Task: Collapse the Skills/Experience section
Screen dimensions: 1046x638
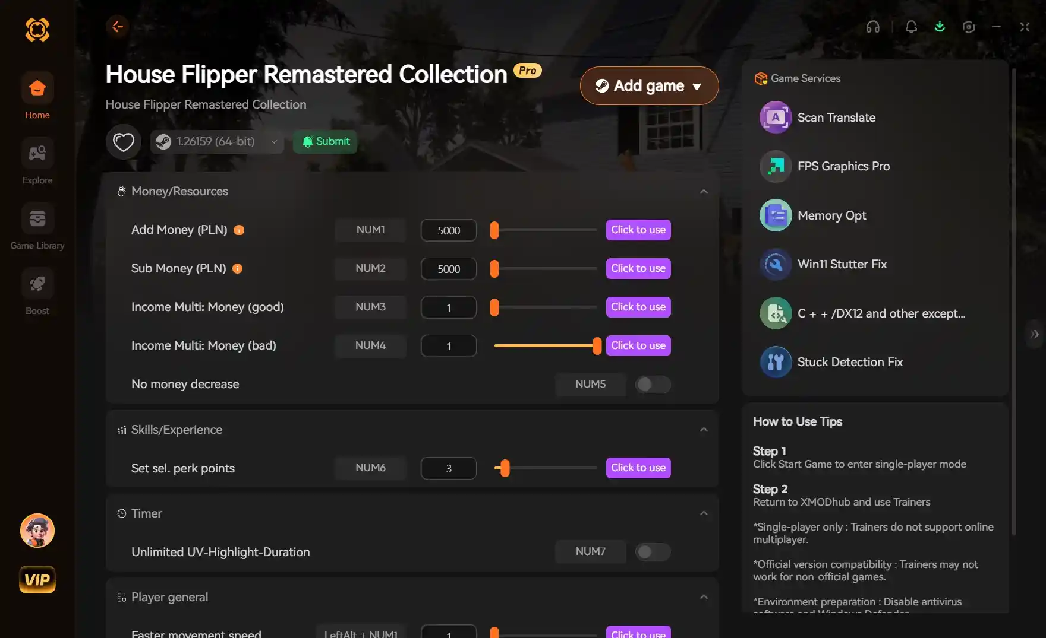Action: [x=704, y=430]
